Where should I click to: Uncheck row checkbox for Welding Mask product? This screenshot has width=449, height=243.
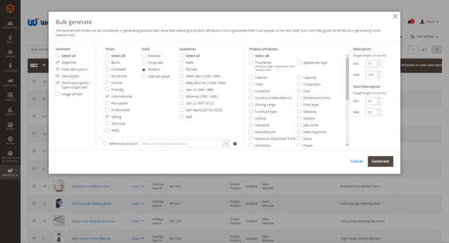pyautogui.click(x=34, y=203)
